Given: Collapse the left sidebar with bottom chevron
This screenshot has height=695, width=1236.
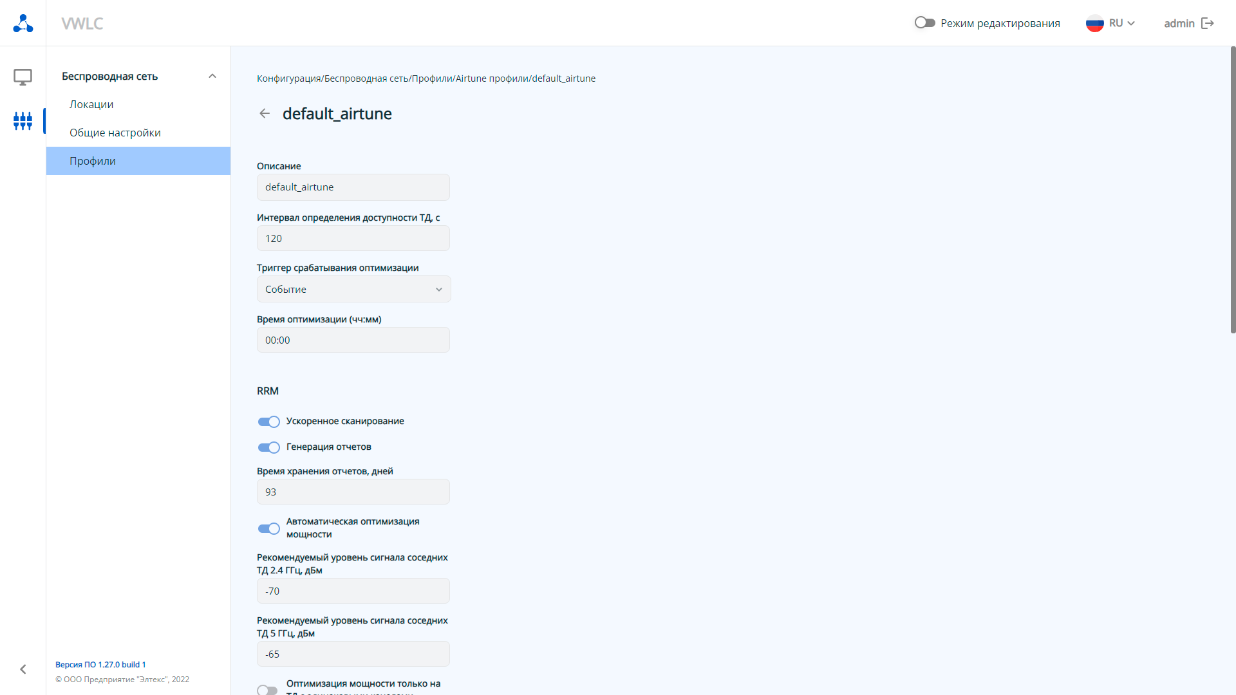Looking at the screenshot, I should pos(23,669).
